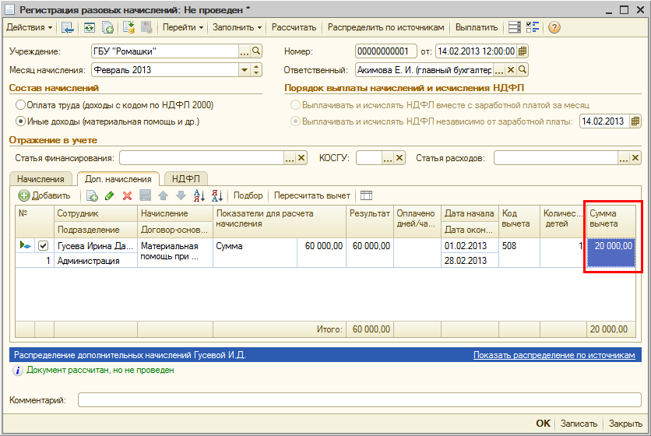Click the checklist settings icon in toolbar
The image size is (651, 436).
[533, 27]
